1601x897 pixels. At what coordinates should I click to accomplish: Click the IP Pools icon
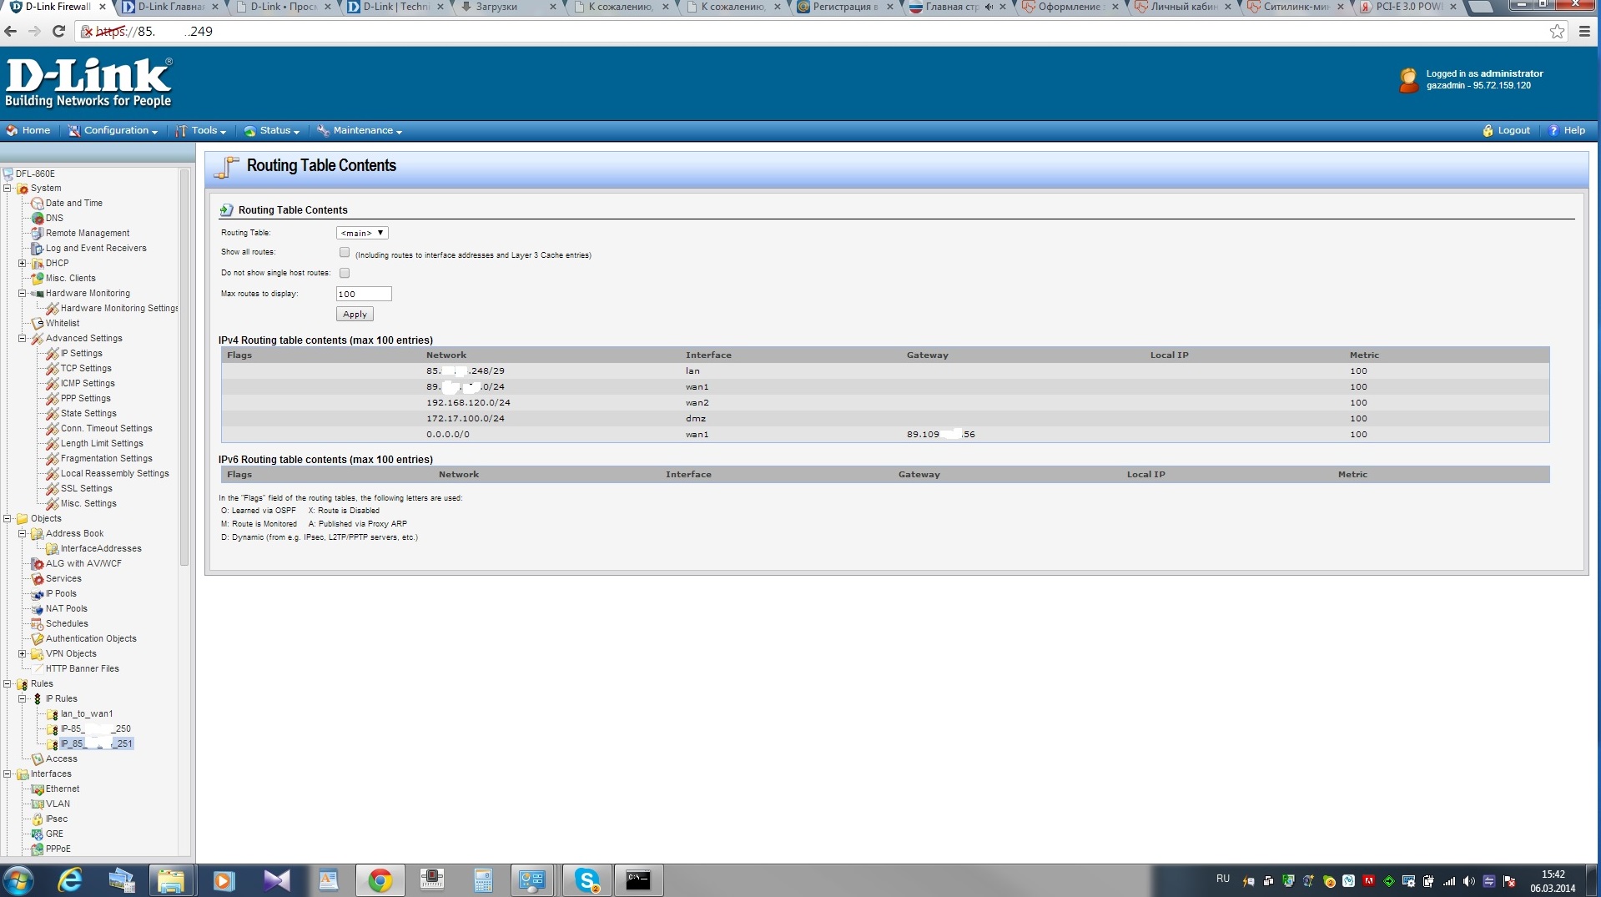point(37,594)
